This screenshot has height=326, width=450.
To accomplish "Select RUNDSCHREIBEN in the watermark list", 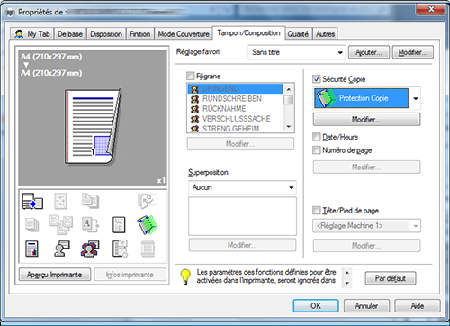I will point(235,99).
